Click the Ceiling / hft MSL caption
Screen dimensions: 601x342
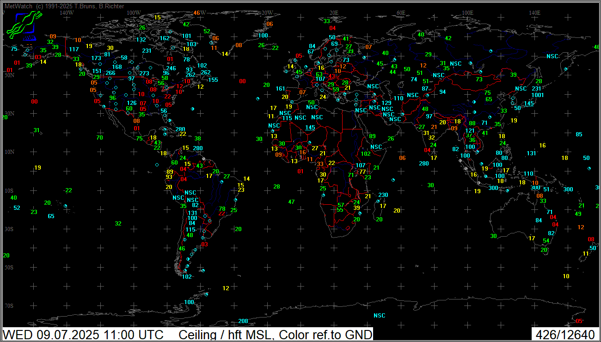pyautogui.click(x=275, y=335)
